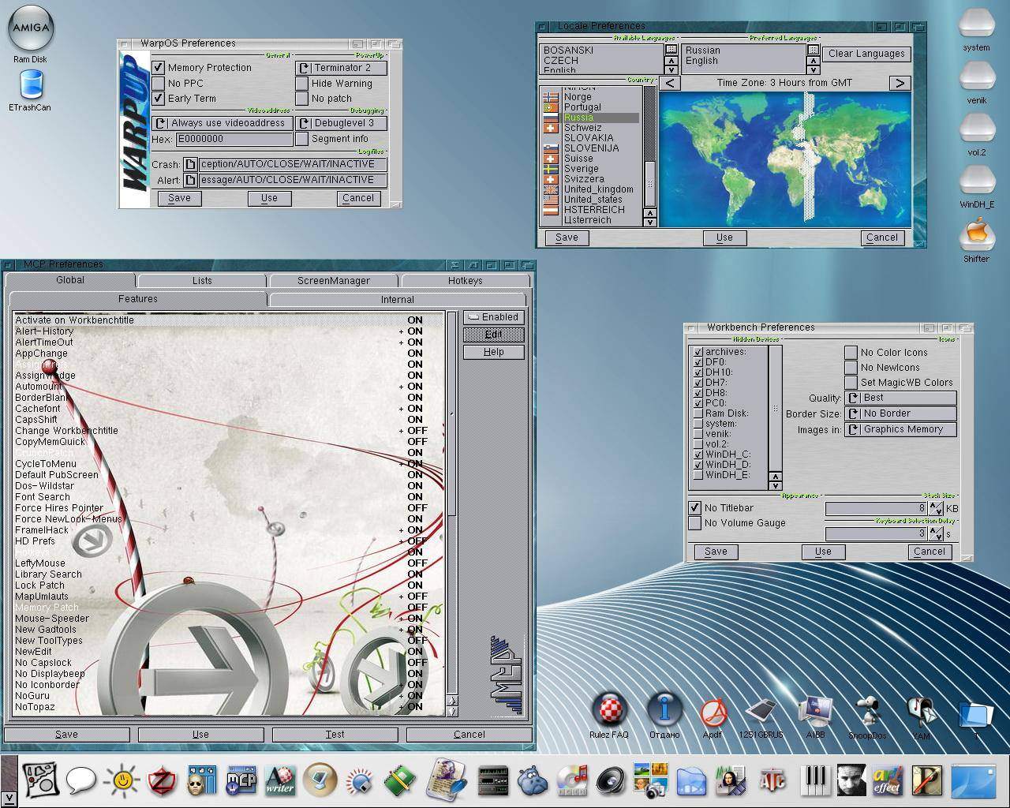The width and height of the screenshot is (1010, 808).
Task: Click Clear Languages in Locale Preferences
Action: tap(866, 54)
